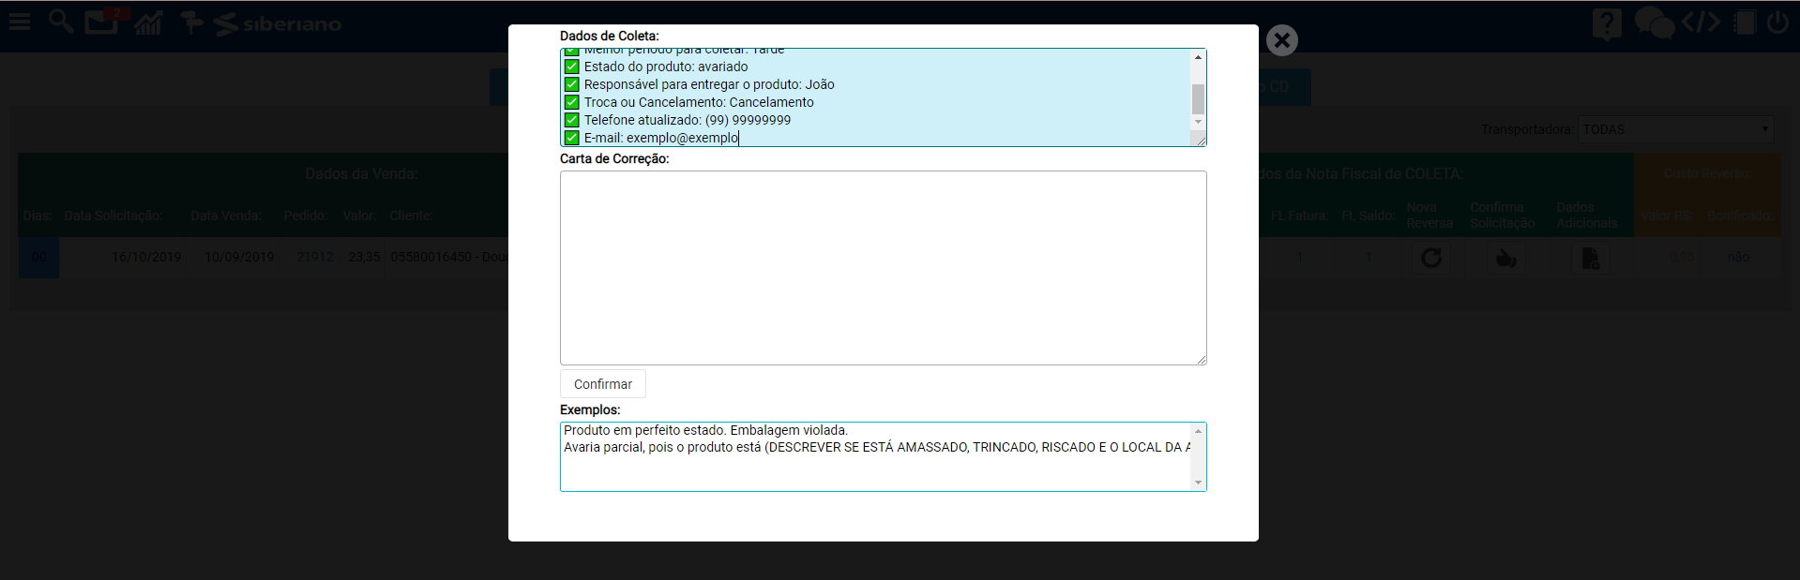Close the modal with the X button
This screenshot has height=580, width=1800.
[x=1281, y=40]
